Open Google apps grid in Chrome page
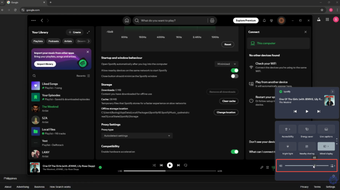This screenshot has height=190, width=340. click(327, 20)
